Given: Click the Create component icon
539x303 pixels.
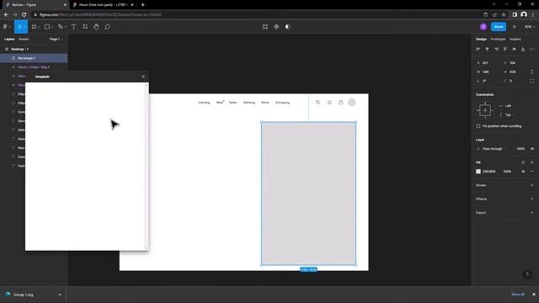Looking at the screenshot, I should click(276, 26).
